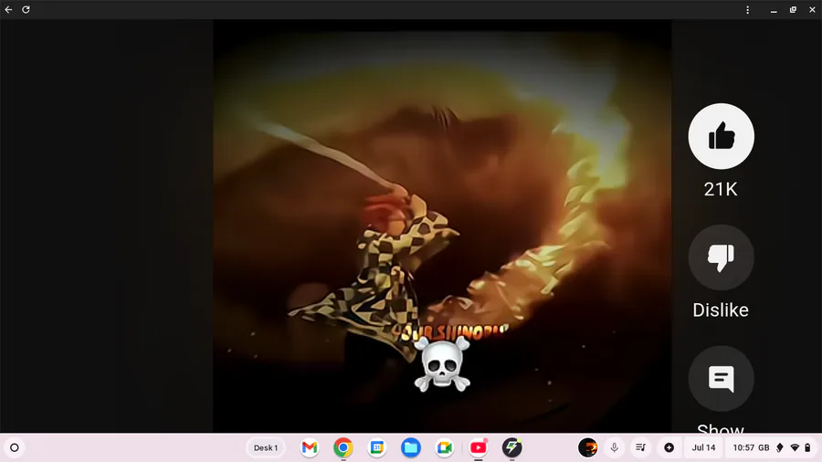Like the video with thumbs up
The image size is (822, 462).
(721, 136)
